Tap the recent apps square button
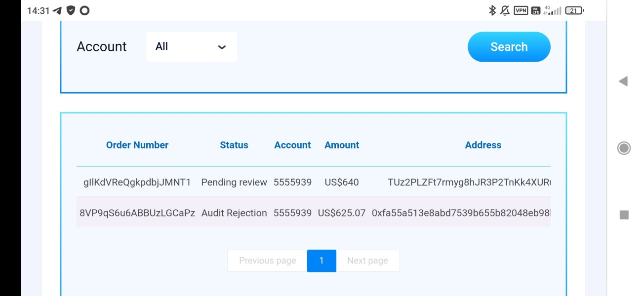This screenshot has width=642, height=296. click(624, 215)
